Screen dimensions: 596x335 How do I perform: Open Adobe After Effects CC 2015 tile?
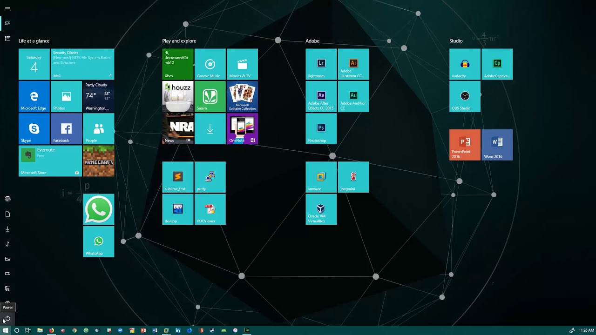coord(321,96)
